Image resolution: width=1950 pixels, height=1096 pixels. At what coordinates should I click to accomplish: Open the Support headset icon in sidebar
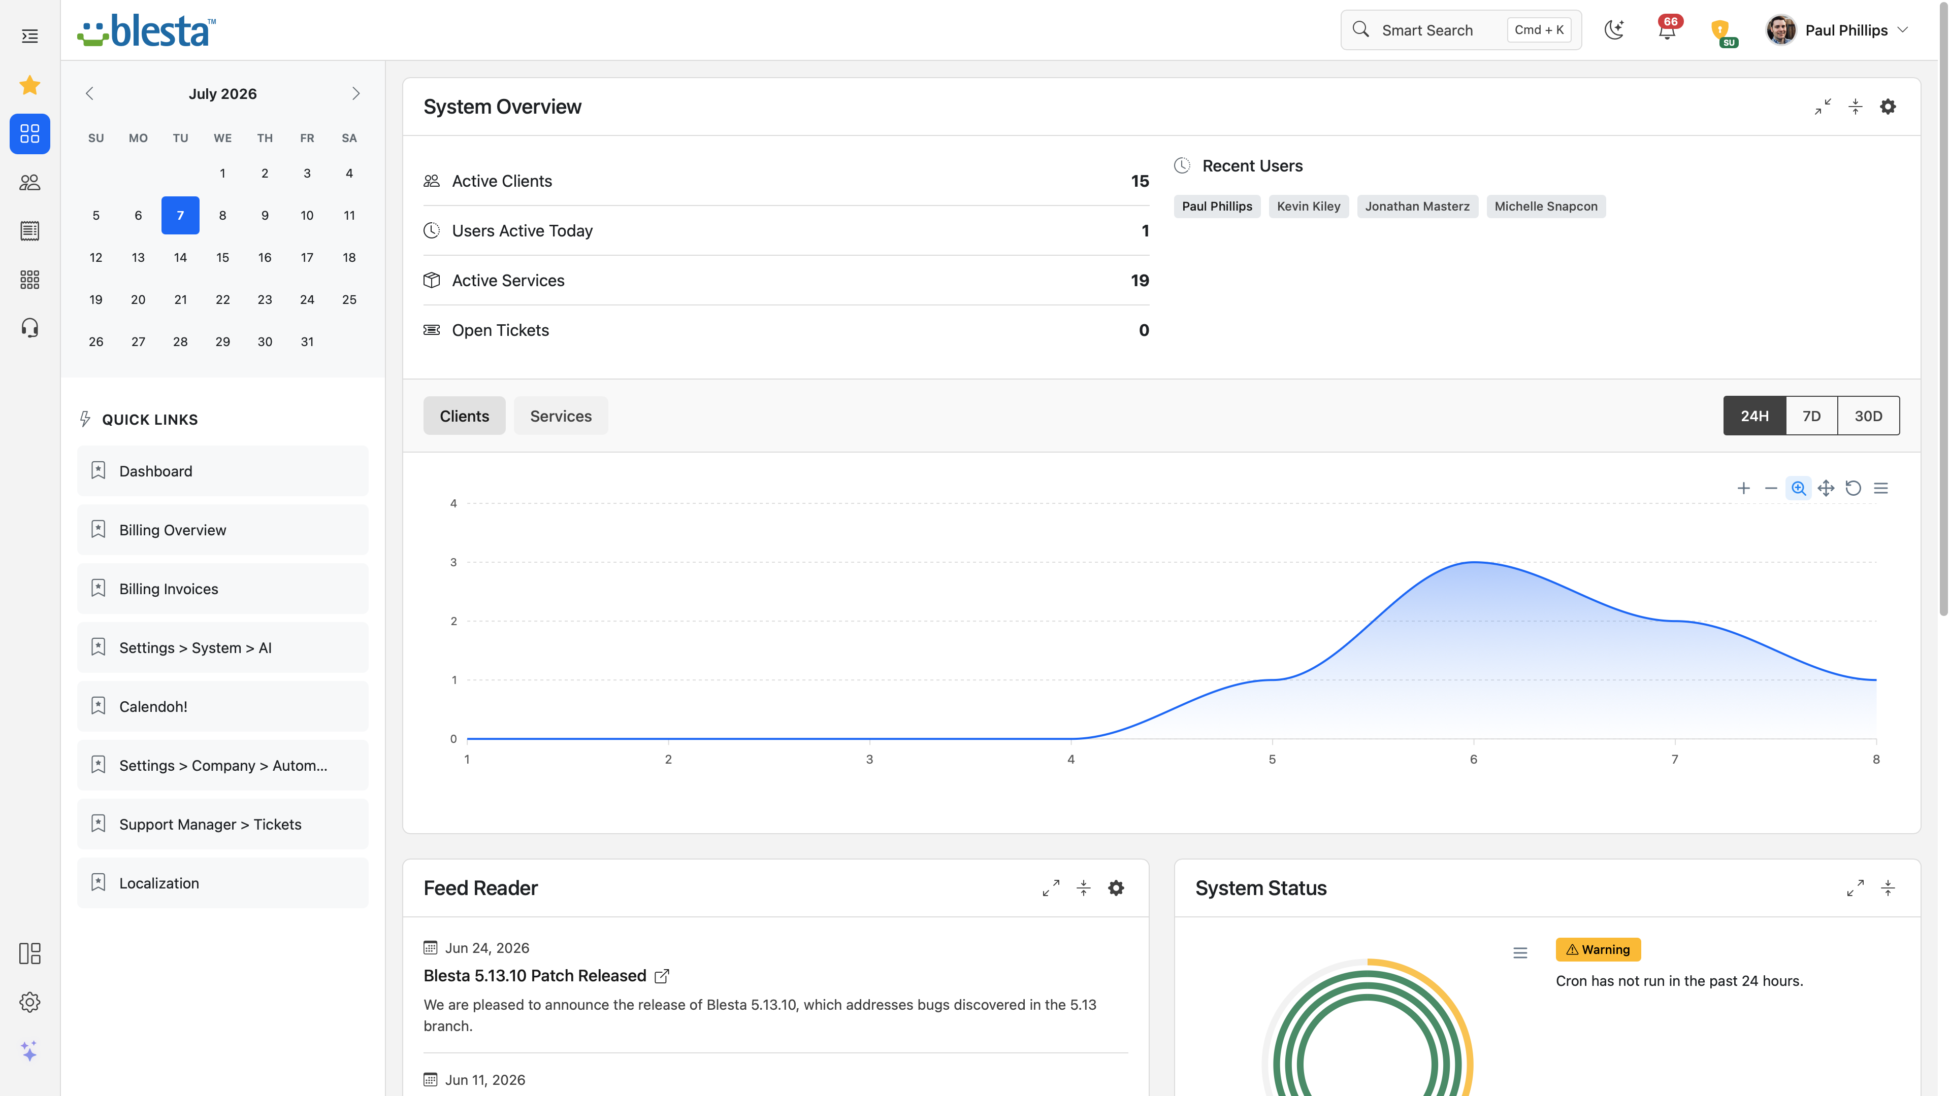(x=29, y=327)
